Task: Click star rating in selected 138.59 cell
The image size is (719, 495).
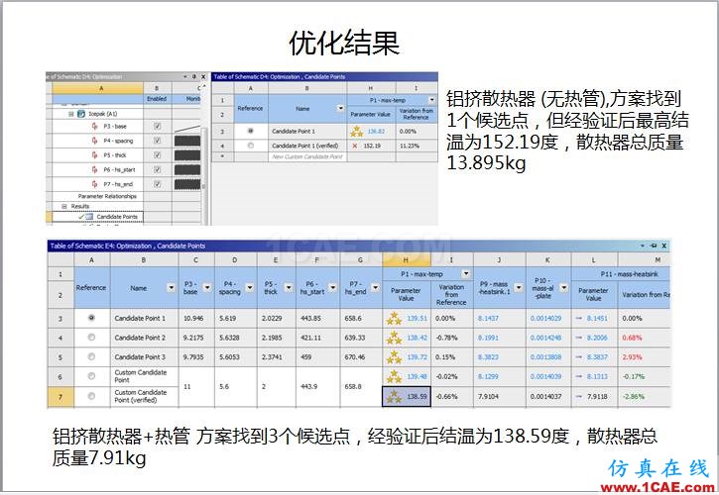Action: tap(394, 397)
